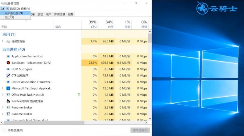This screenshot has width=244, height=136.
Task: Click the "0.3 MB/秒" disk cell
Action: coord(124,63)
